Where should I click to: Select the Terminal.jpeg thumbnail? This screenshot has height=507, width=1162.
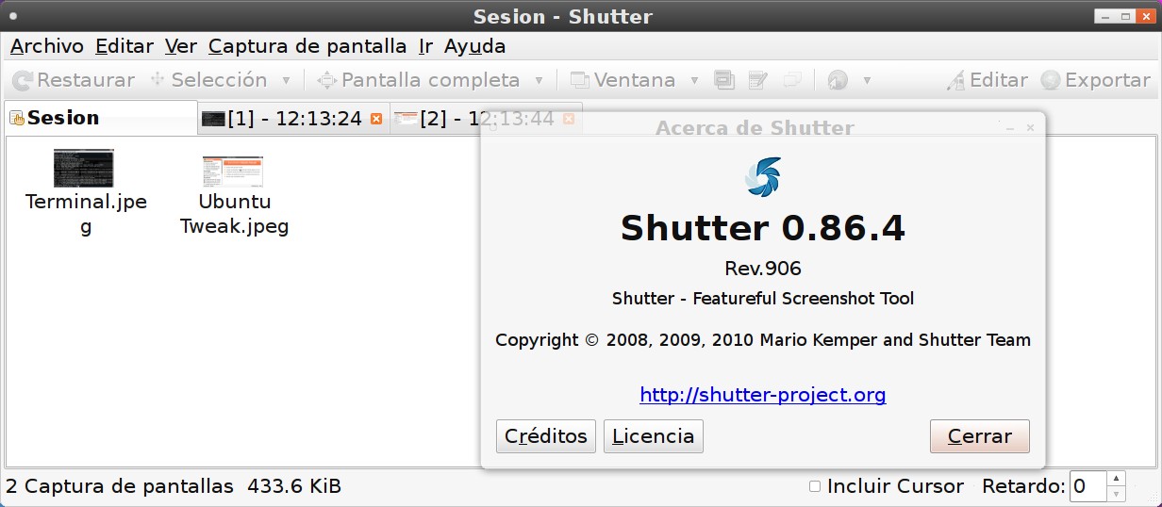(x=84, y=168)
